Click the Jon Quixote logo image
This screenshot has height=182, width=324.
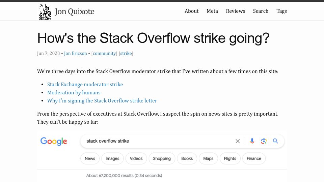point(45,12)
